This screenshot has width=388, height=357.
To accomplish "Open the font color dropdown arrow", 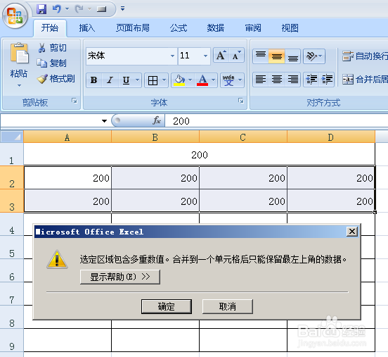I will click(x=213, y=80).
